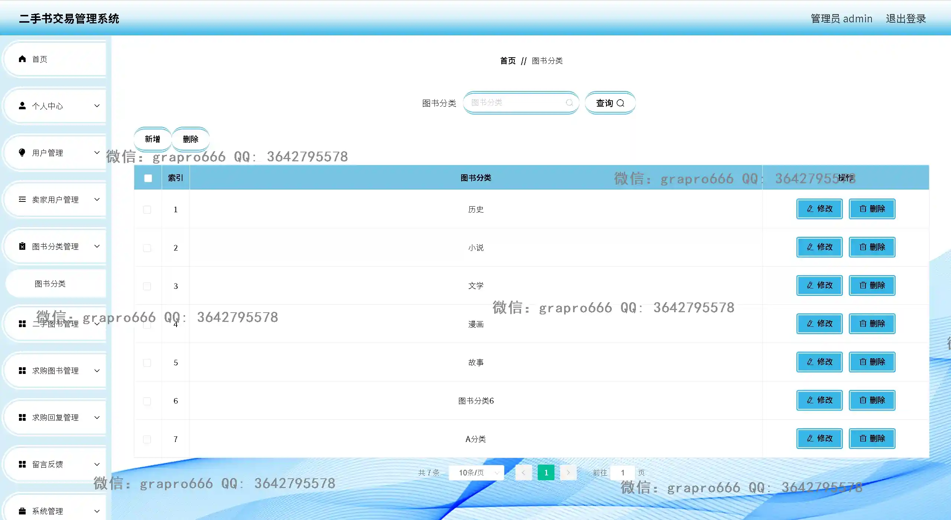Click the 新增 button
This screenshot has width=951, height=520.
tap(152, 139)
